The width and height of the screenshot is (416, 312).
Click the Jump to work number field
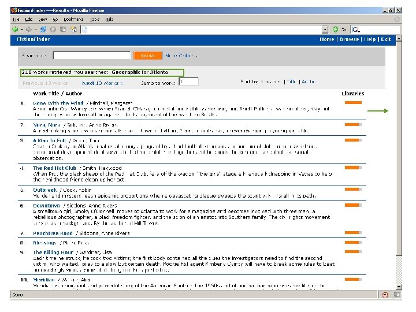click(x=188, y=81)
